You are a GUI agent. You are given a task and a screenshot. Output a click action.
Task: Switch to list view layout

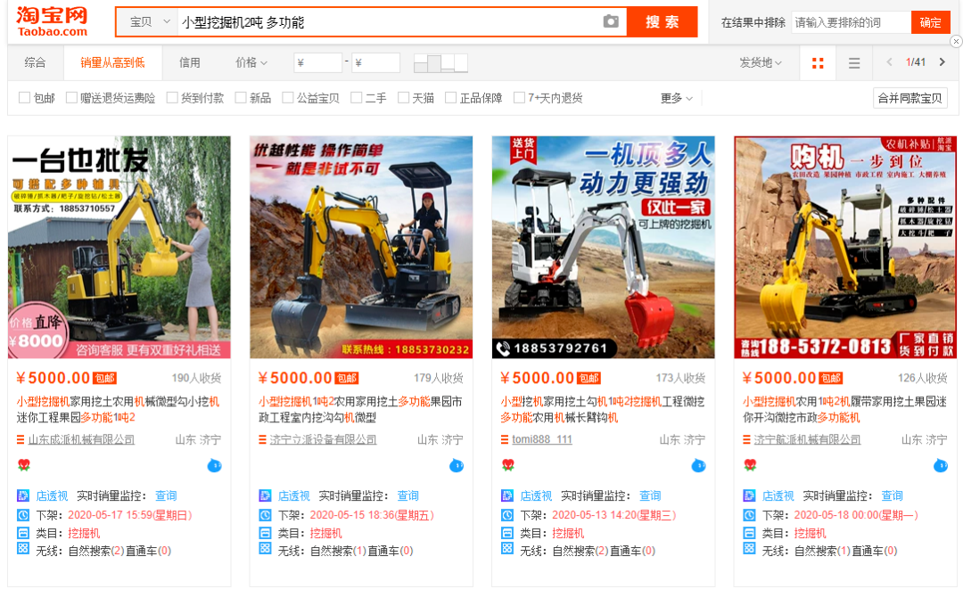coord(854,62)
